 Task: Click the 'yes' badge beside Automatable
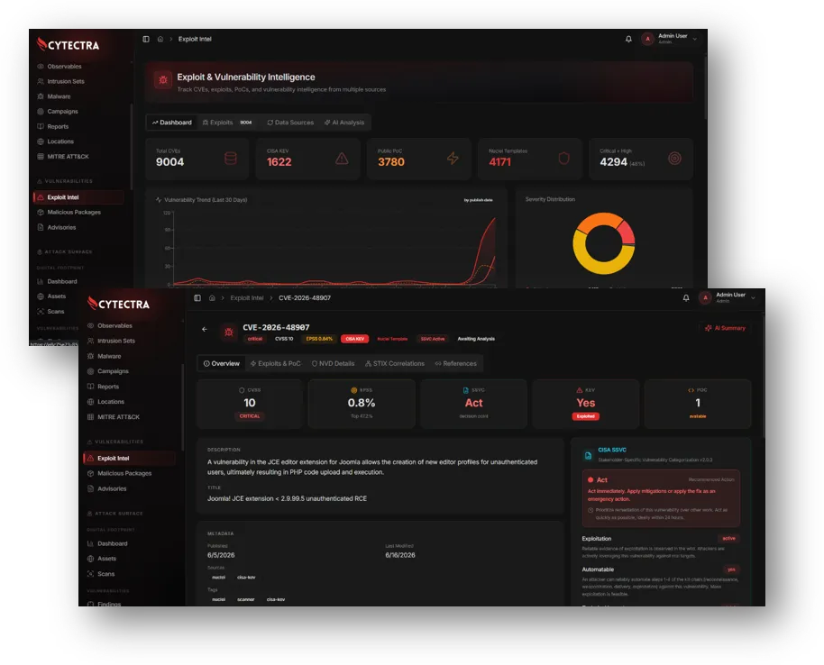click(731, 569)
